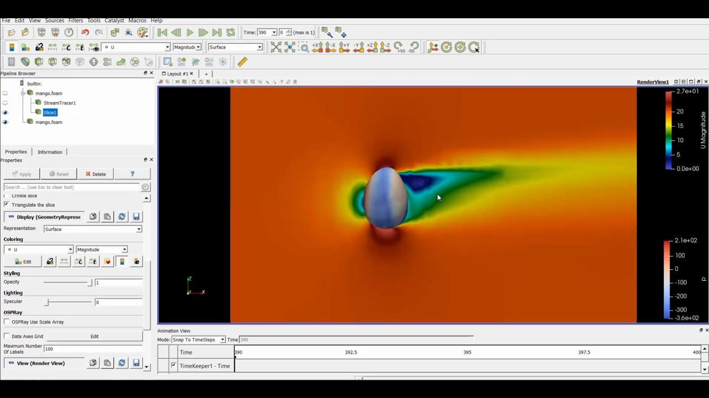Viewport: 709px width, 398px height.
Task: Click the Undo arrow icon
Action: tap(85, 33)
